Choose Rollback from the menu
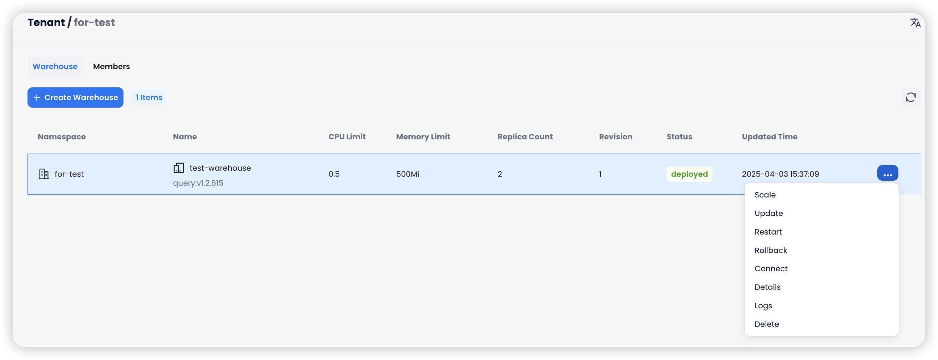This screenshot has height=360, width=938. (x=771, y=251)
